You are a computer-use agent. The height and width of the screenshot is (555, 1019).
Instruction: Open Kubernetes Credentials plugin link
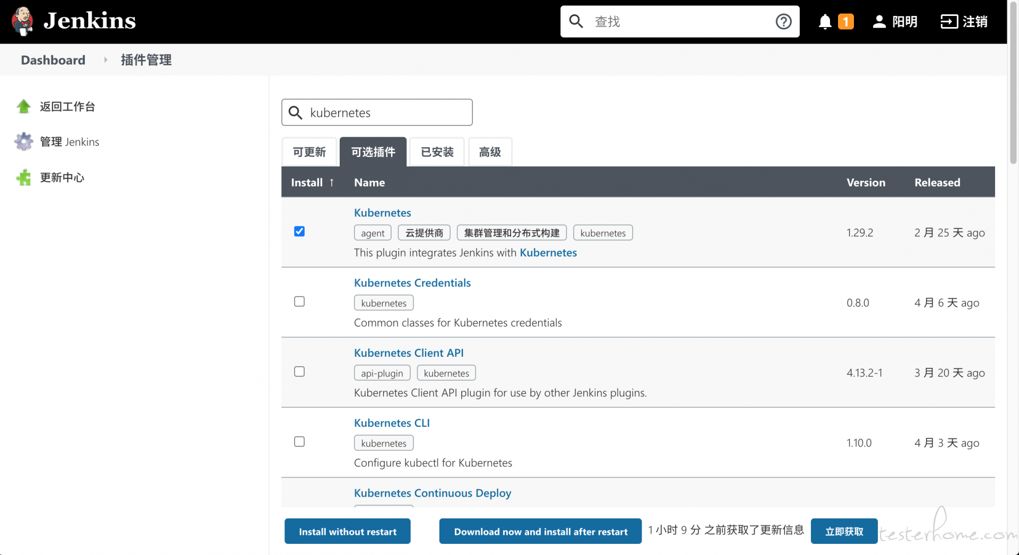click(x=412, y=283)
